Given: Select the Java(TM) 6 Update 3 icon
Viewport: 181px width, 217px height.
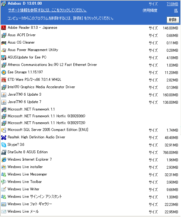Looking at the screenshot, I should [4, 95].
